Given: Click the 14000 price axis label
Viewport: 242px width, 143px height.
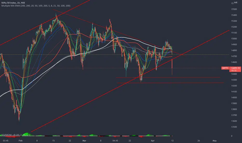Looking at the screenshot, I should pyautogui.click(x=234, y=97).
